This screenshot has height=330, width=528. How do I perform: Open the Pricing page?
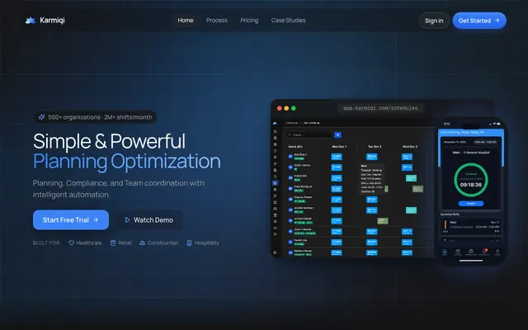pos(249,20)
